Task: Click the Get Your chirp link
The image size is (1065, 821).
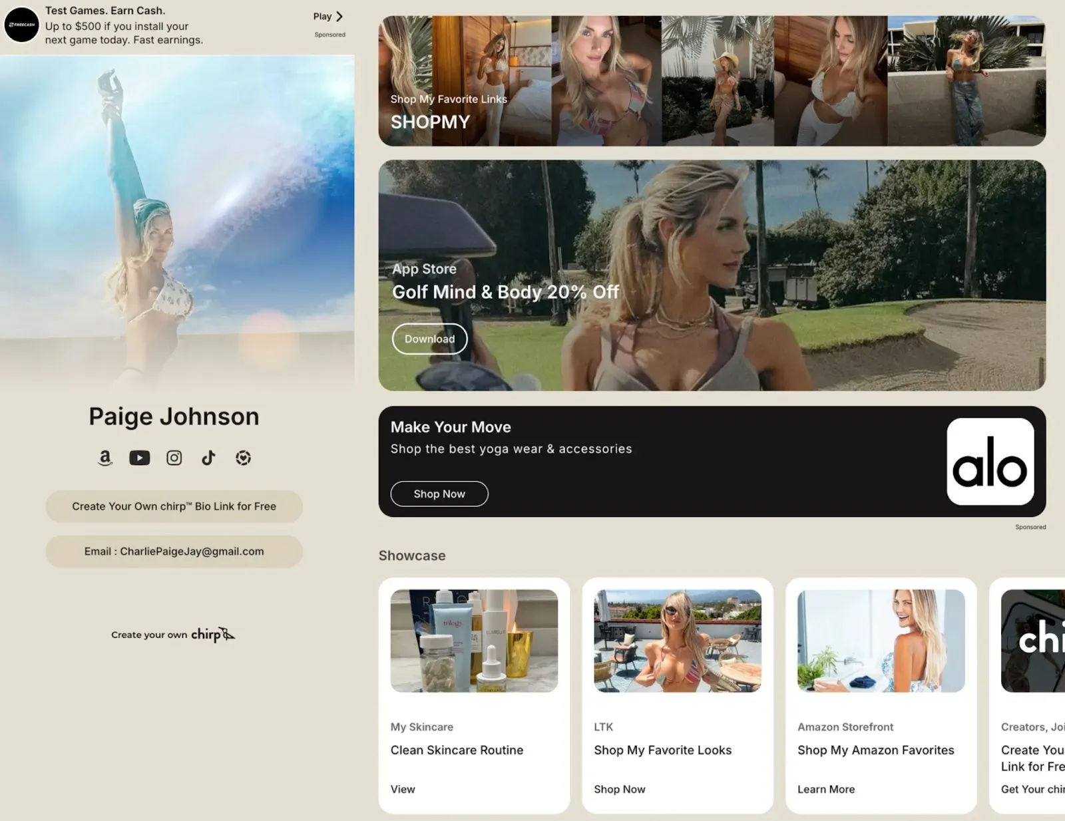Action: click(x=1032, y=789)
